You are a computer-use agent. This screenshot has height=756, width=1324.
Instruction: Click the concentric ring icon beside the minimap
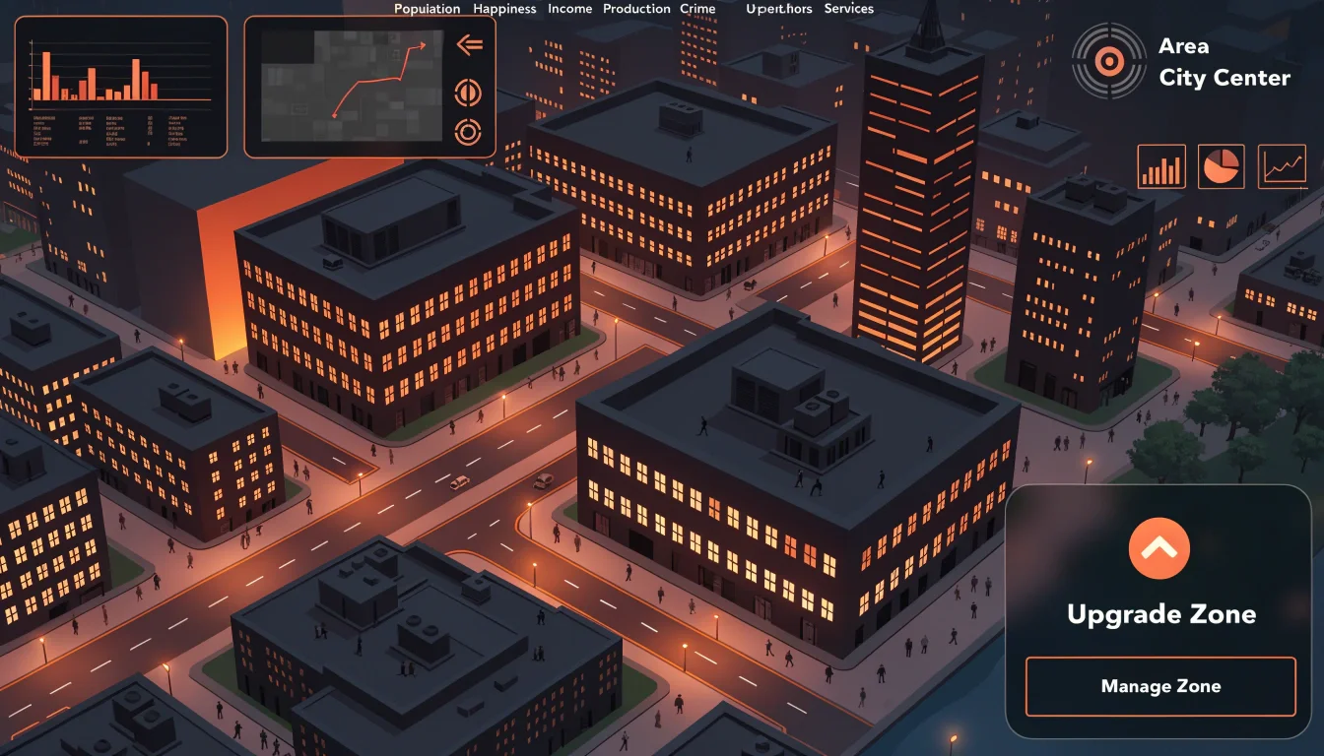(468, 132)
